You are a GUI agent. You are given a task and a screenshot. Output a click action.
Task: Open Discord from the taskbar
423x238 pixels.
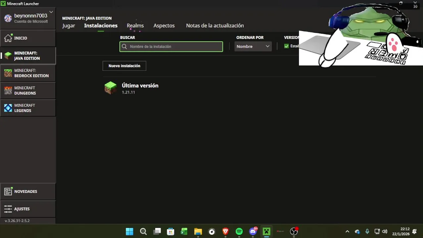[x=253, y=231]
